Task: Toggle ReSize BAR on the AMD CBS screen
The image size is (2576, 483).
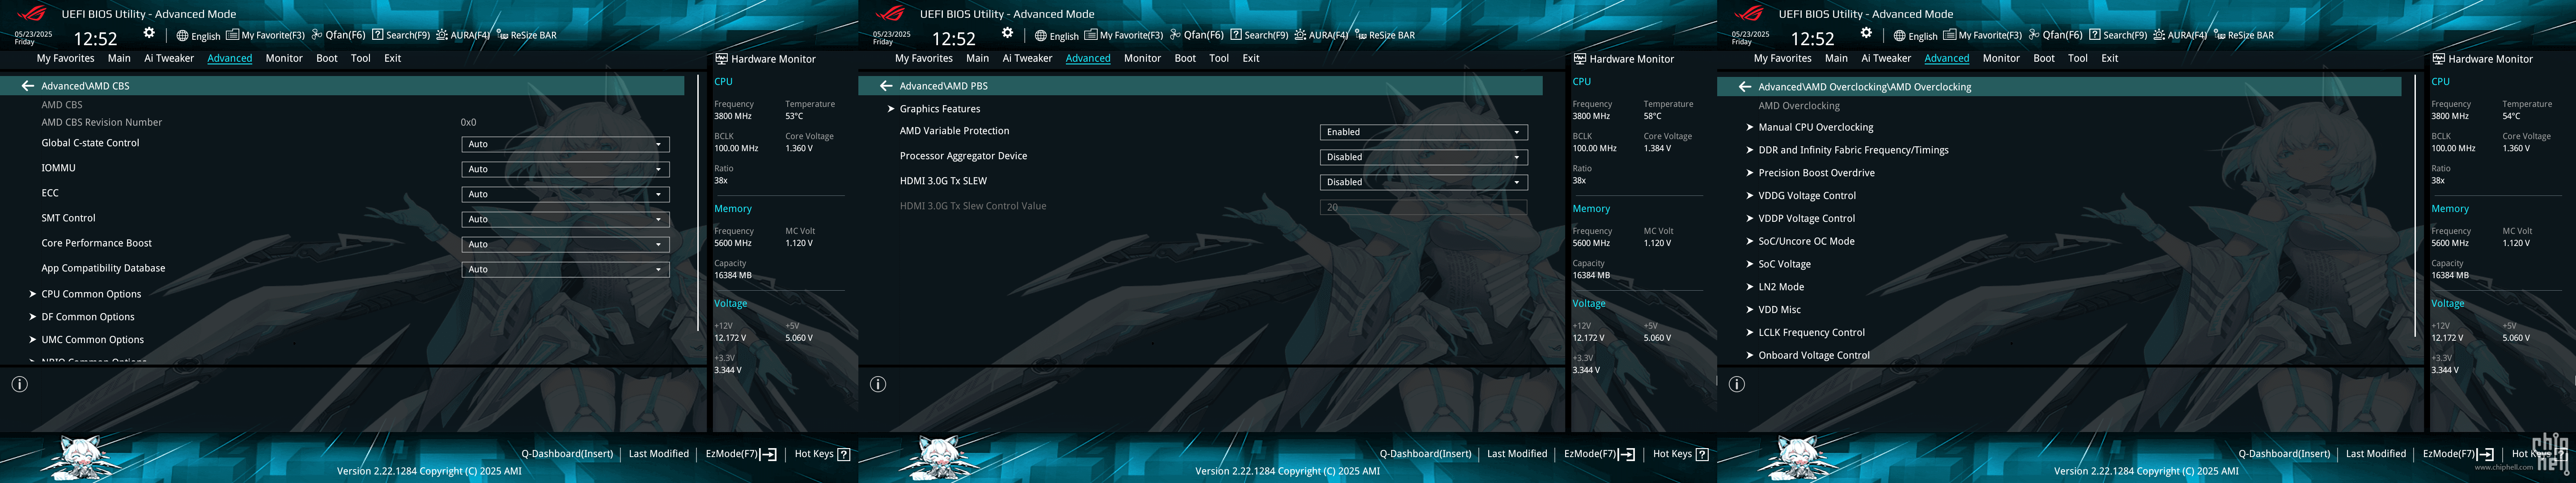Action: (x=526, y=35)
